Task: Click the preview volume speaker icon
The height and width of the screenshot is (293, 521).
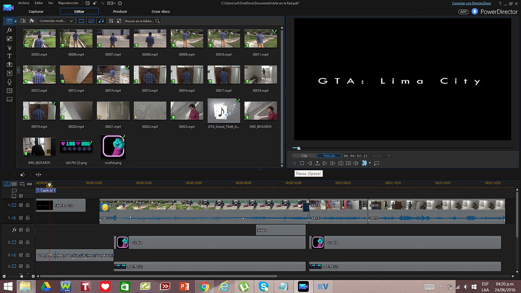Action: pos(356,163)
